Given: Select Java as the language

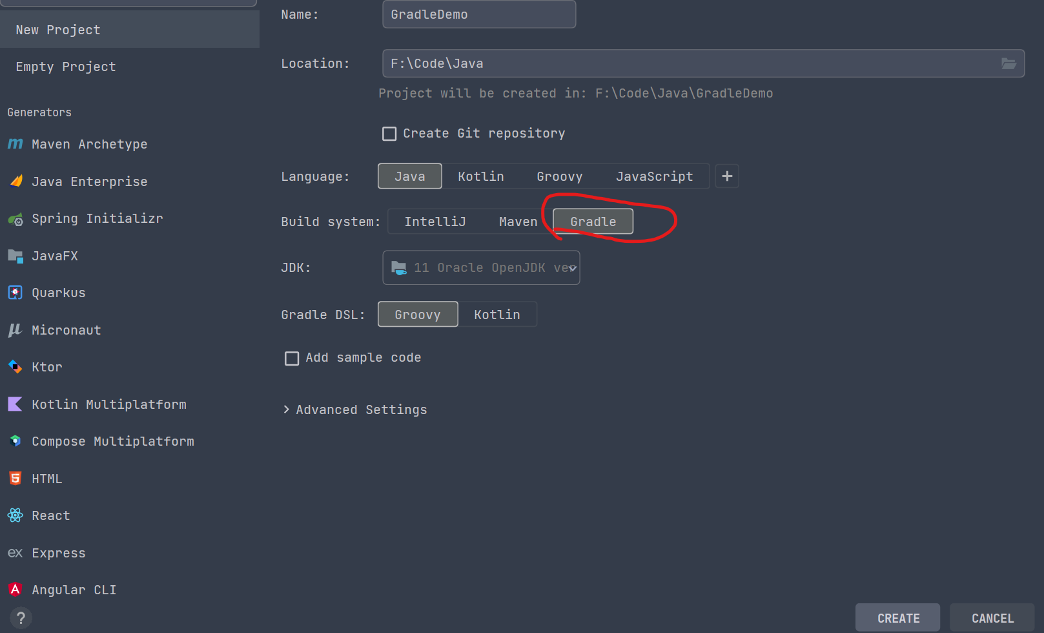Looking at the screenshot, I should 410,176.
